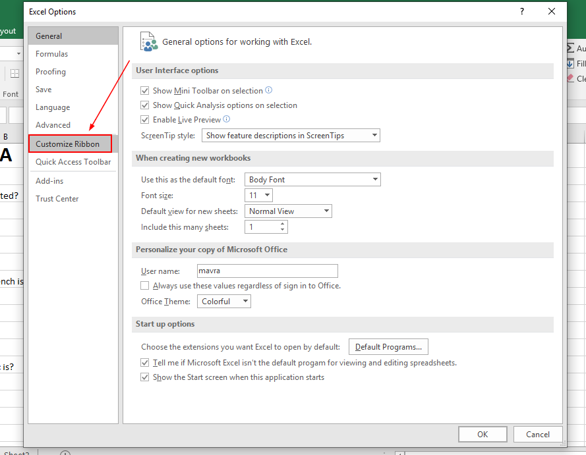Click the General options header icon

(x=149, y=41)
